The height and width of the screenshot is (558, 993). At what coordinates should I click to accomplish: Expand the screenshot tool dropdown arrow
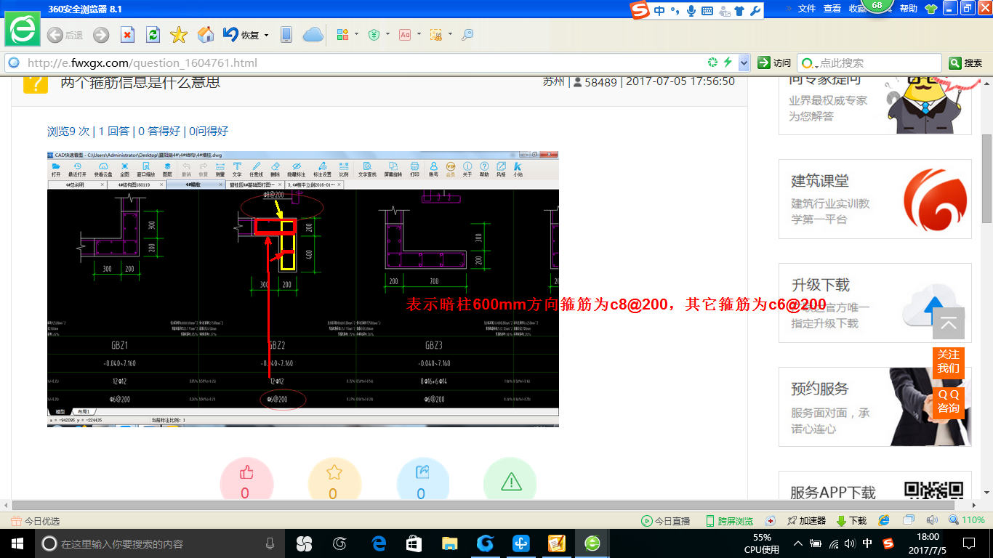[x=450, y=34]
